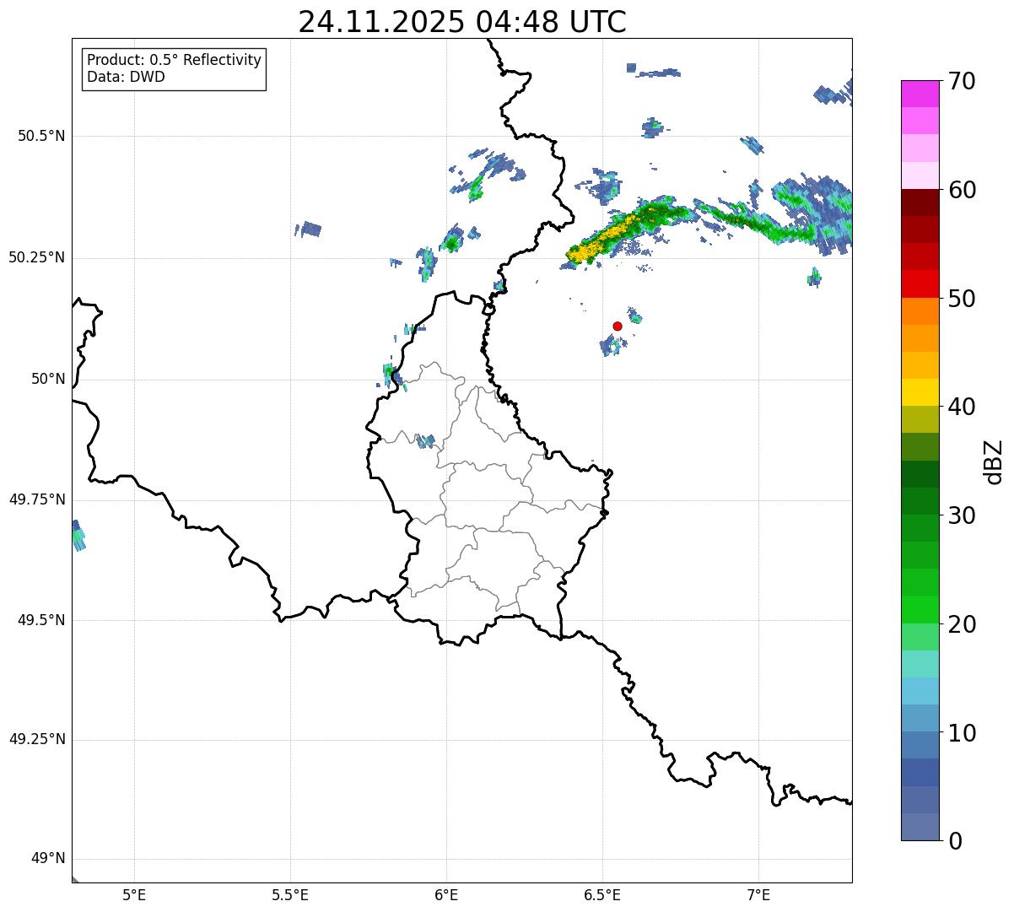Click the 6.5°E longitude label
The width and height of the screenshot is (1014, 912).
(x=602, y=894)
